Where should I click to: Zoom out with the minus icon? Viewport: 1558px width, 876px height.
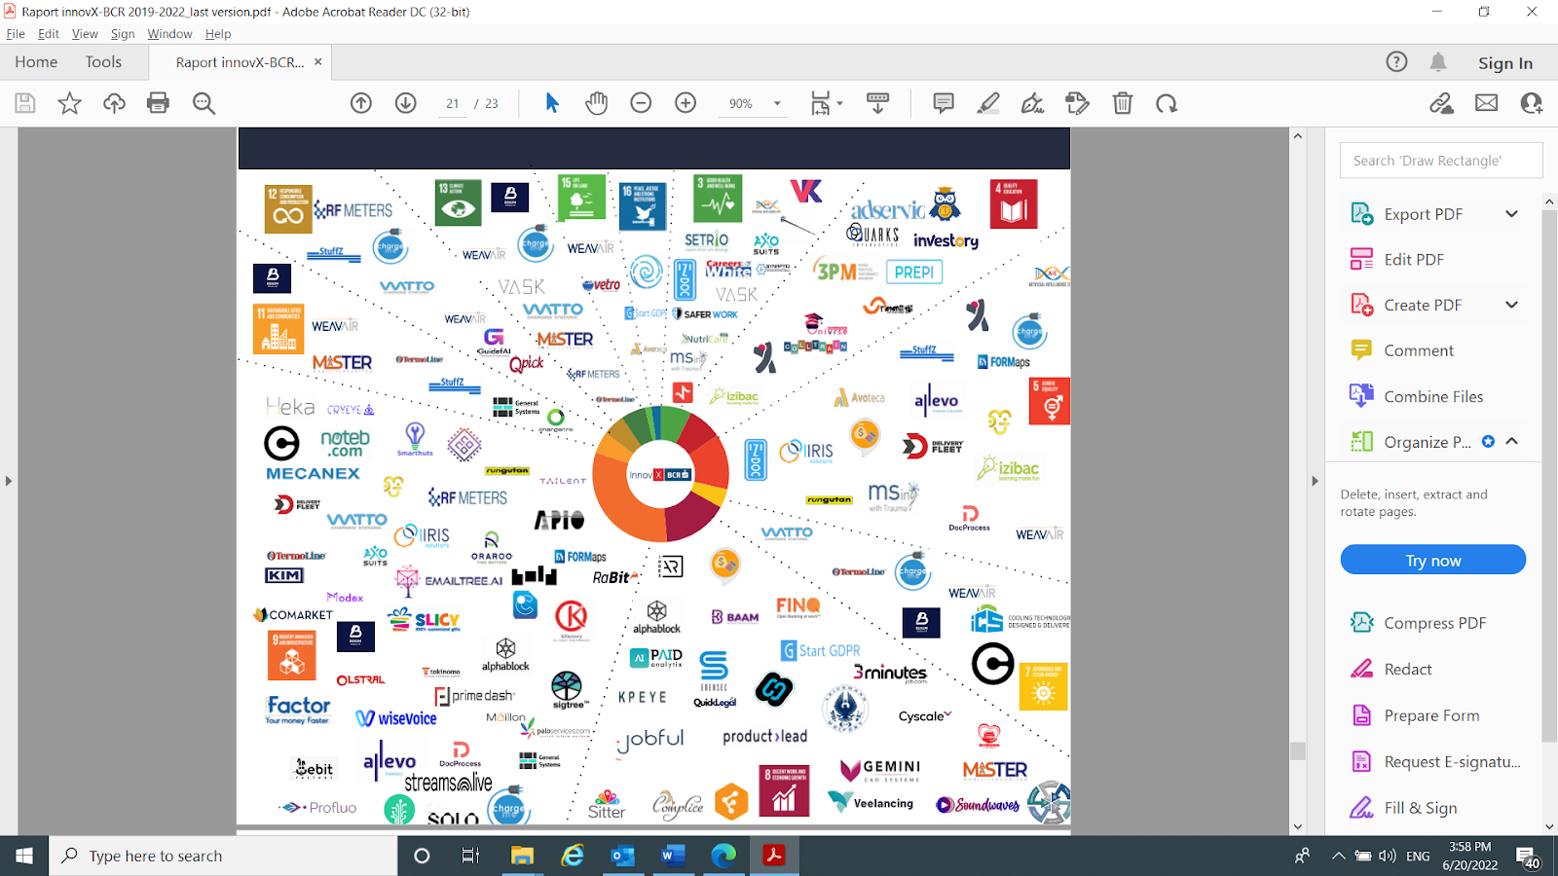(x=641, y=103)
